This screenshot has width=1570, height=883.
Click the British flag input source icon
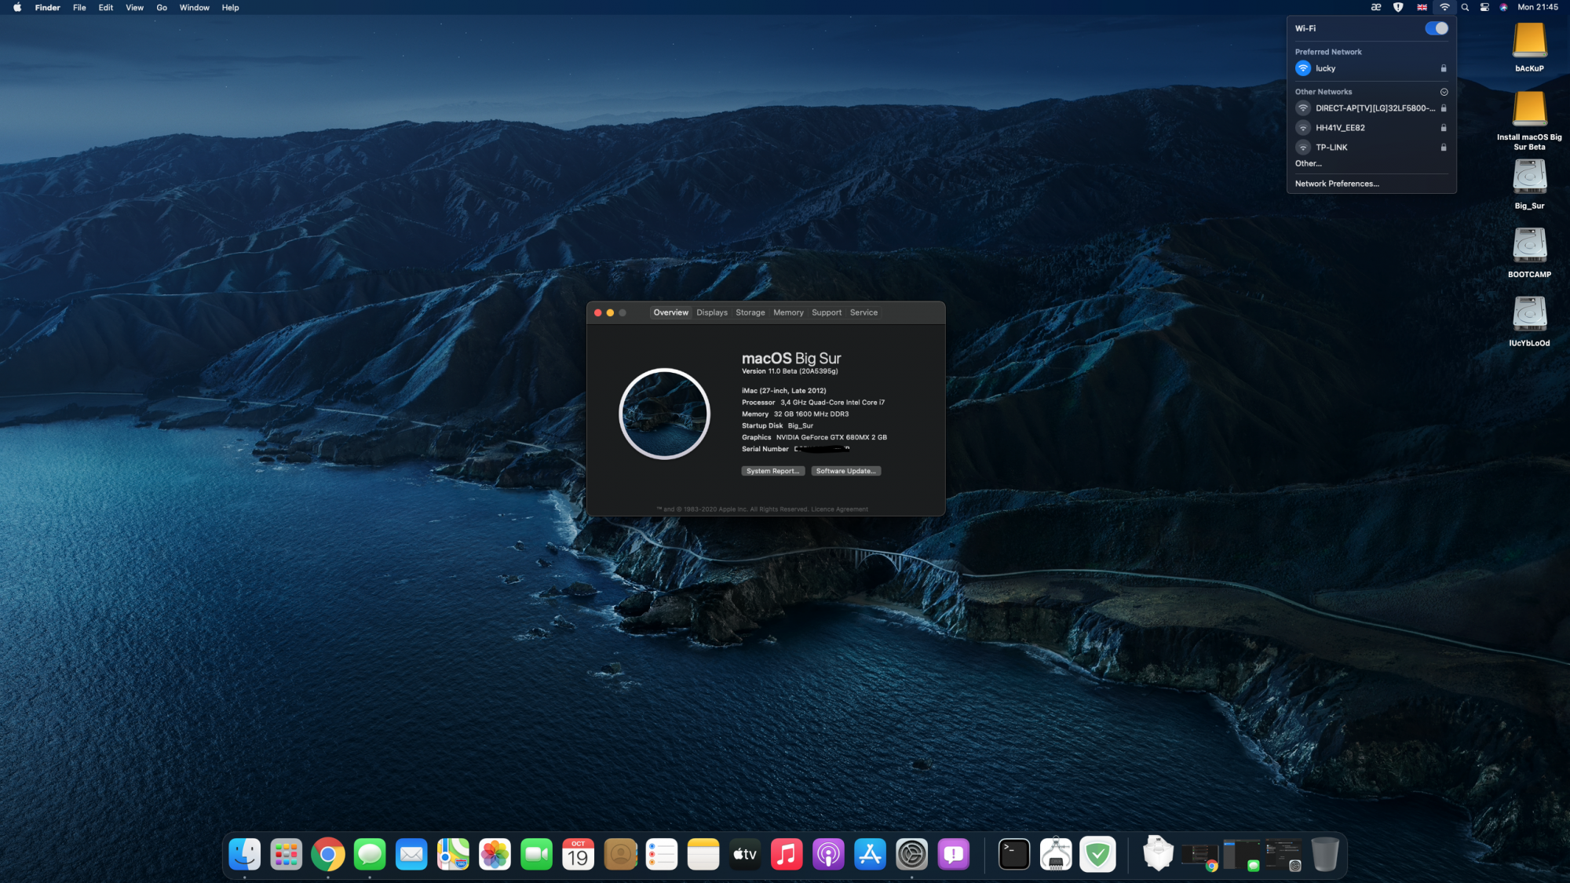(x=1422, y=7)
